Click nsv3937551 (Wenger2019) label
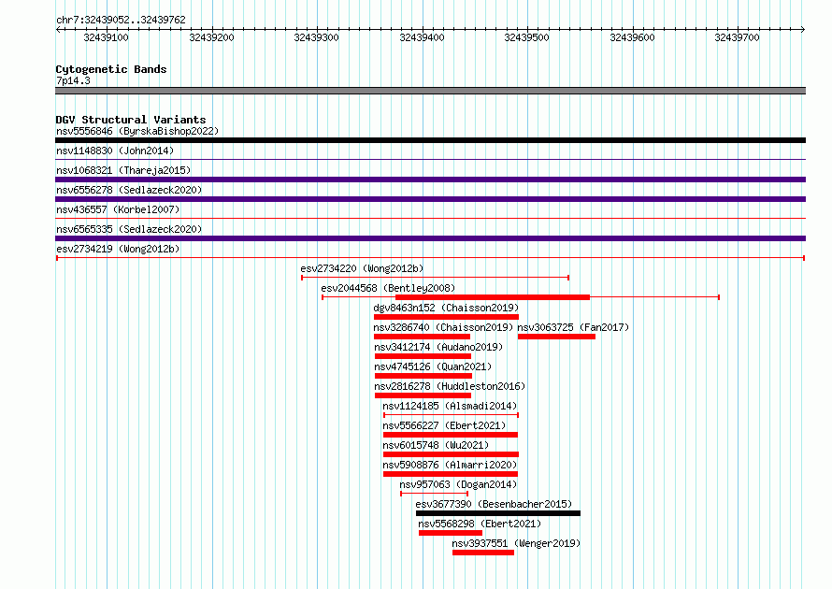Screen dimensions: 832x589 tap(516, 543)
